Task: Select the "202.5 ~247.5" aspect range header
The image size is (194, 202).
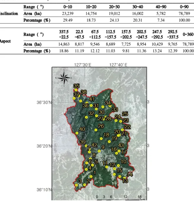Action: click(142, 34)
